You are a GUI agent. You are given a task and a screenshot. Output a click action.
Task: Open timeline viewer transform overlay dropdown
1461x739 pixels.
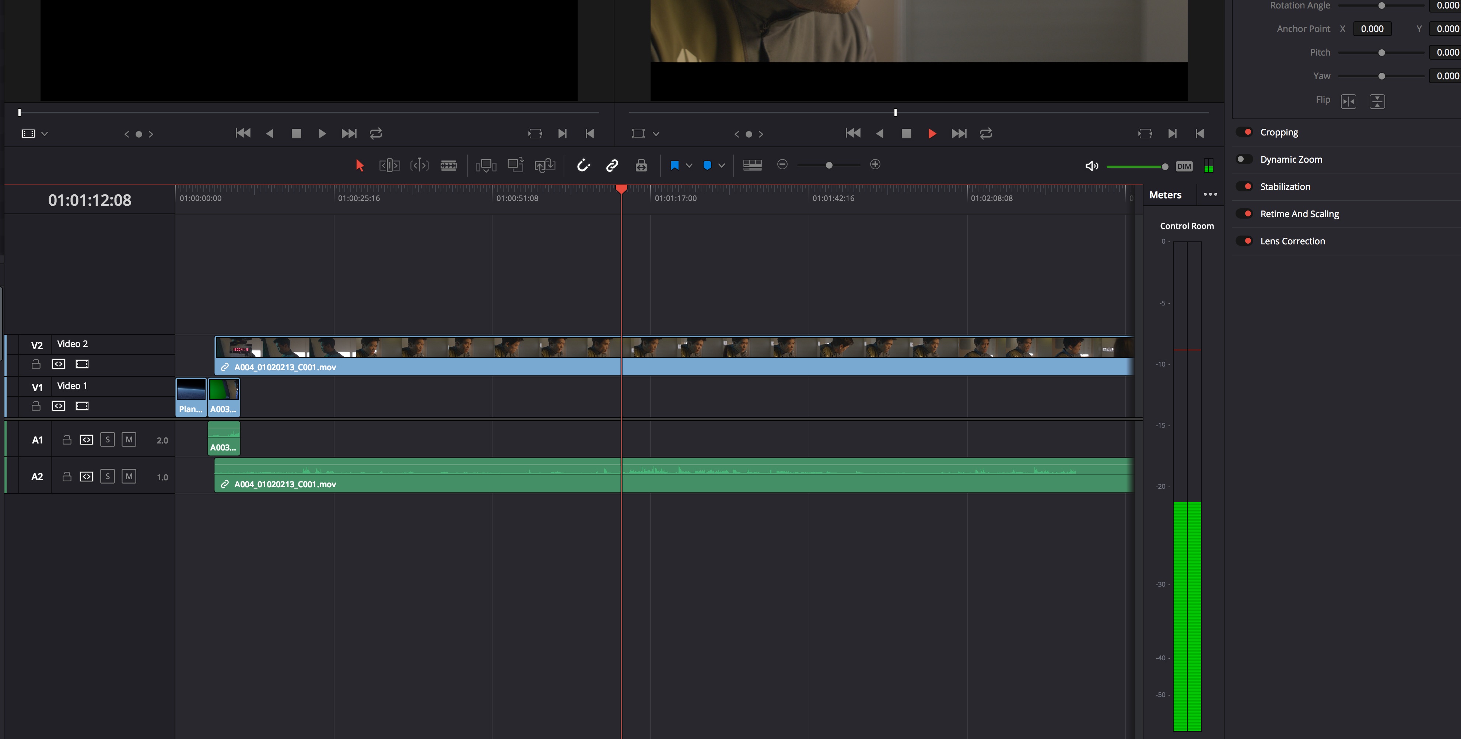(656, 134)
